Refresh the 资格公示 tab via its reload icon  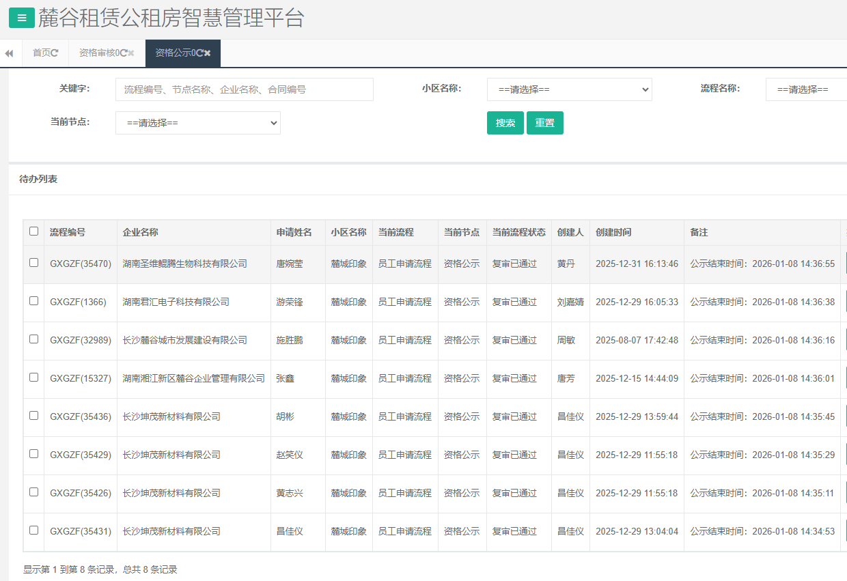(199, 53)
